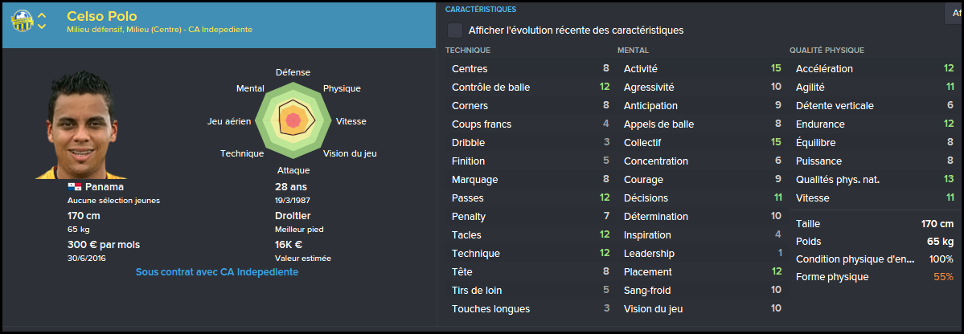This screenshot has width=964, height=334.
Task: Select the Contrôle de balle attribute row
Action: pyautogui.click(x=530, y=88)
